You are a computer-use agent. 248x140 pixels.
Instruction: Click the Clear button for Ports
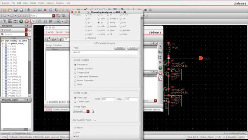tap(133, 48)
